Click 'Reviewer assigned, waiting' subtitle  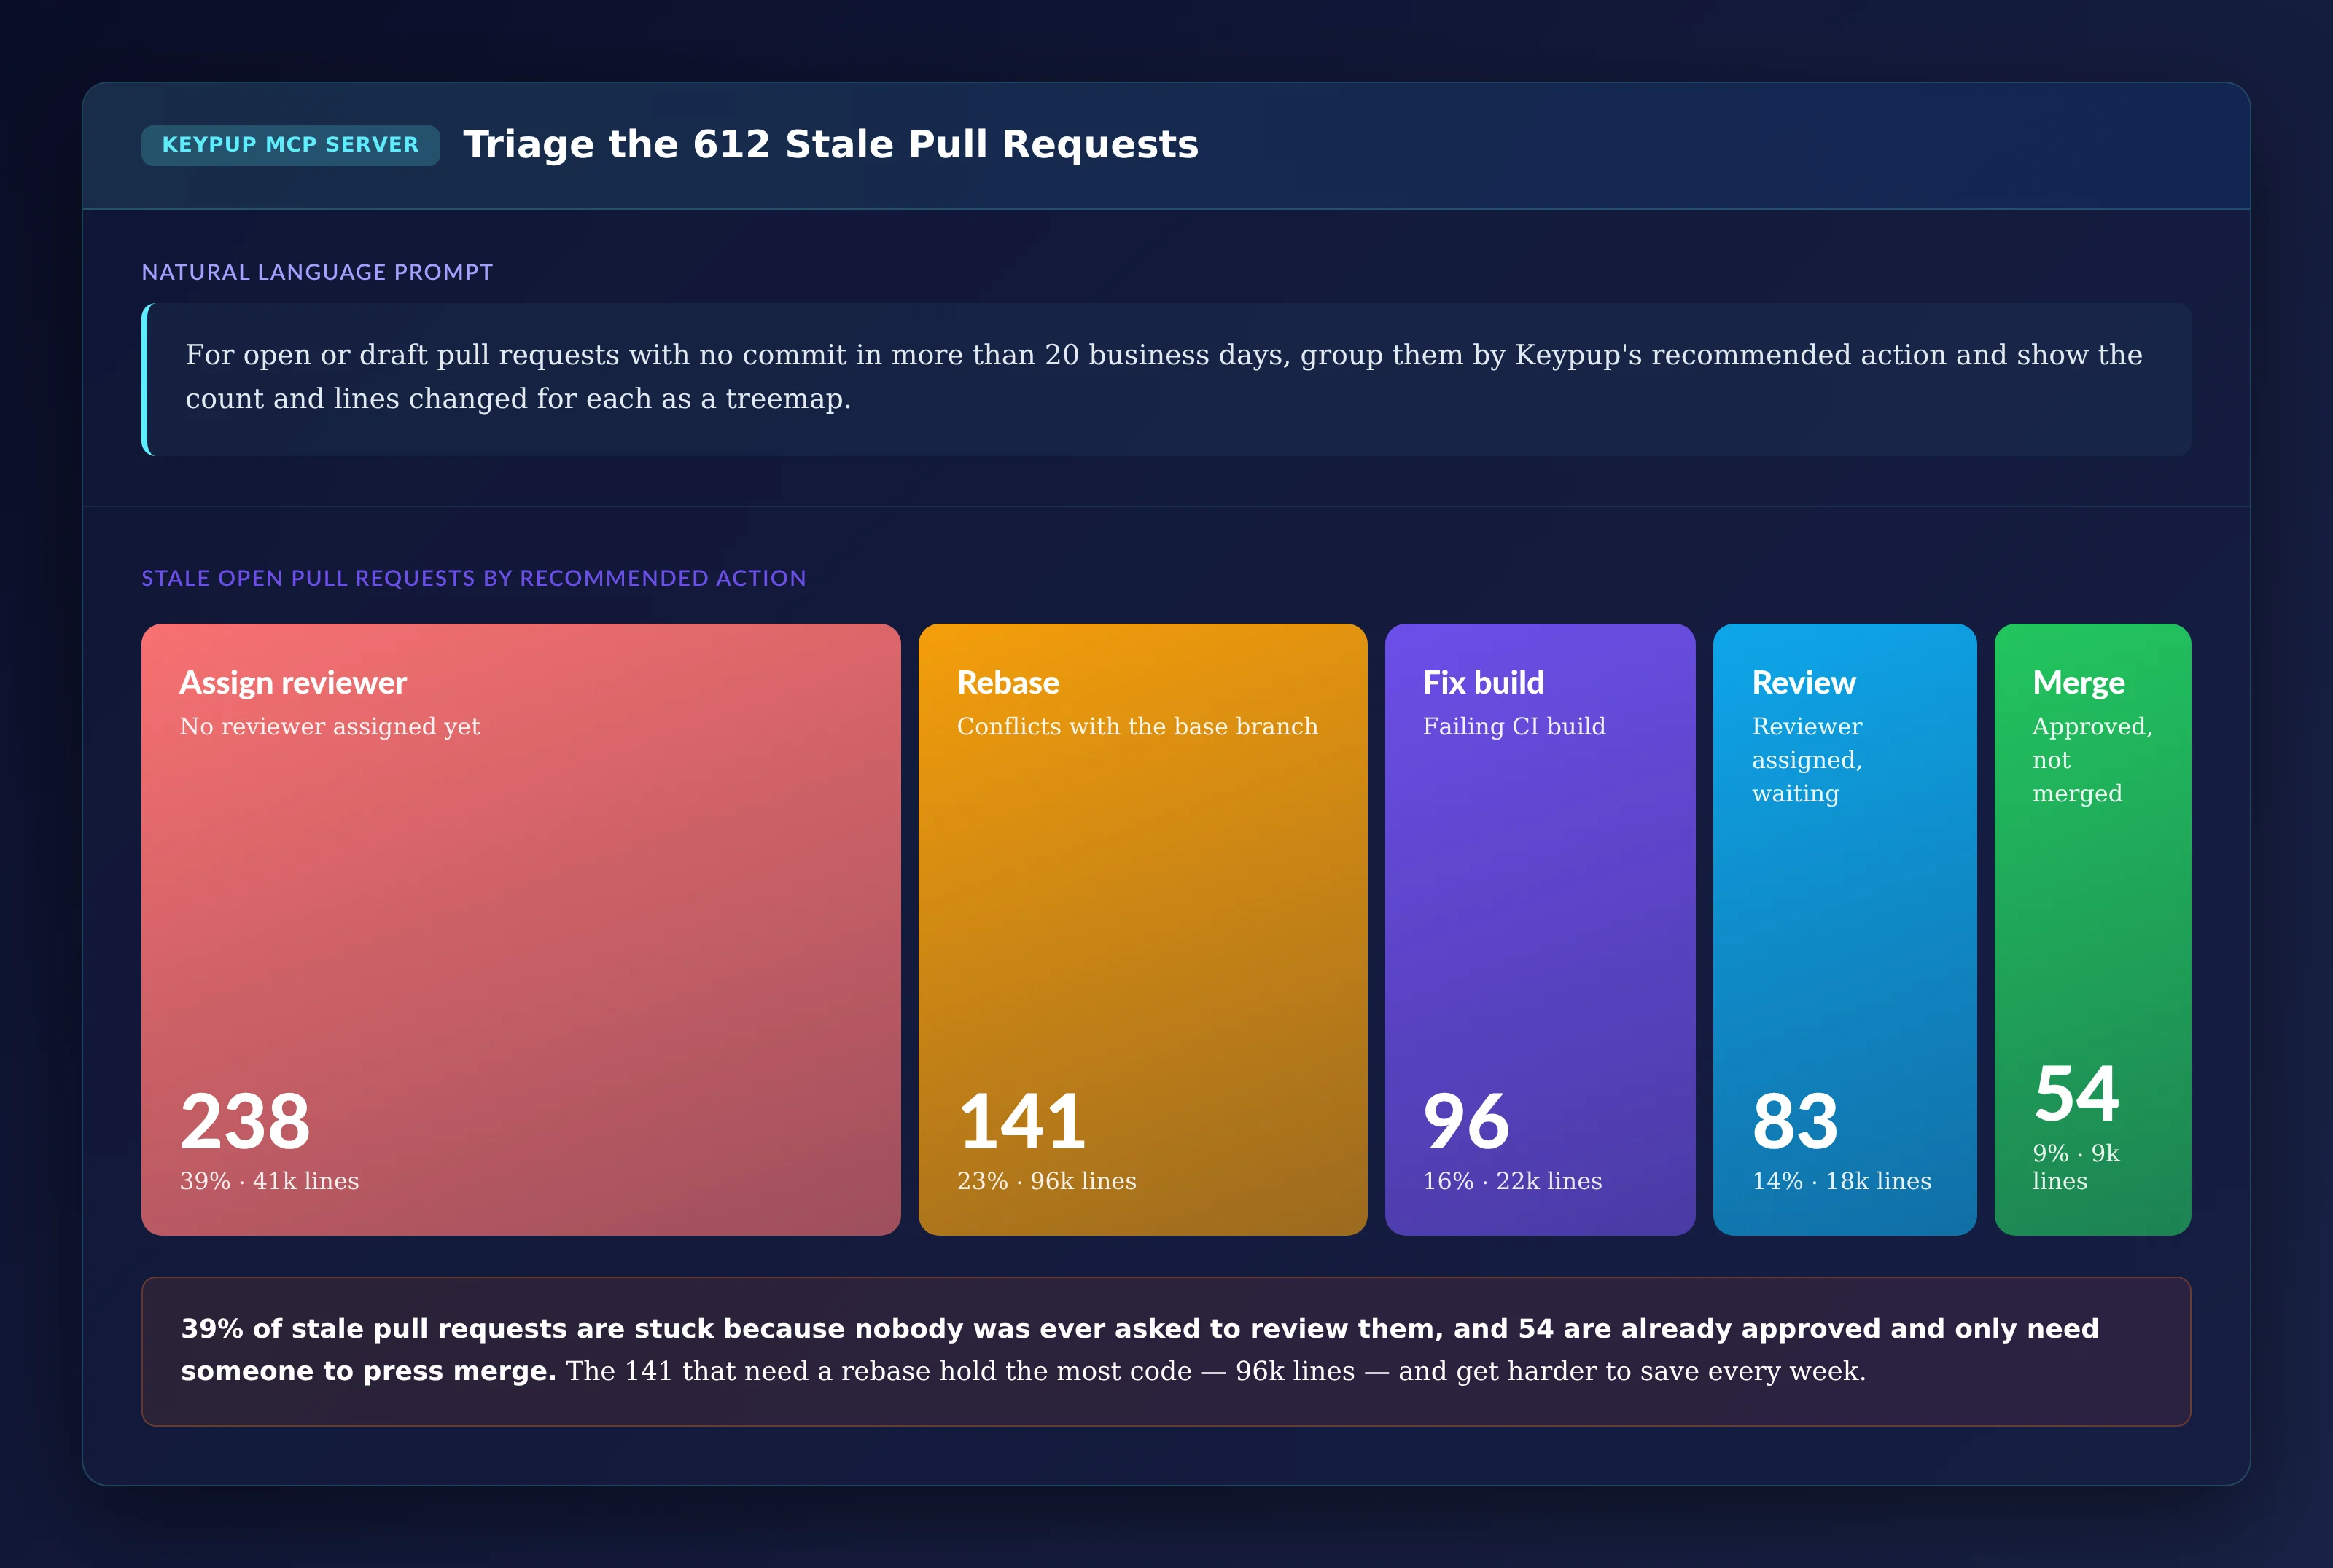1807,760
